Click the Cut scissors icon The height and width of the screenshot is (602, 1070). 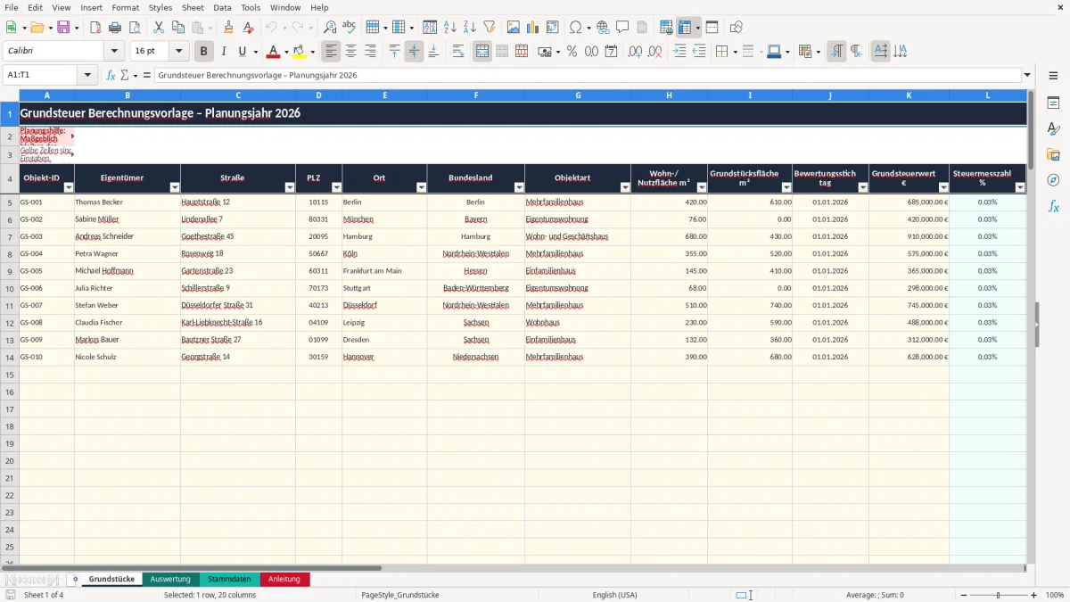tap(158, 28)
